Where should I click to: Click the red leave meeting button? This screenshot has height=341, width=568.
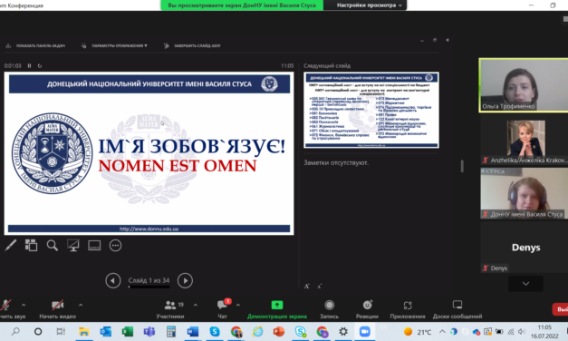point(561,309)
